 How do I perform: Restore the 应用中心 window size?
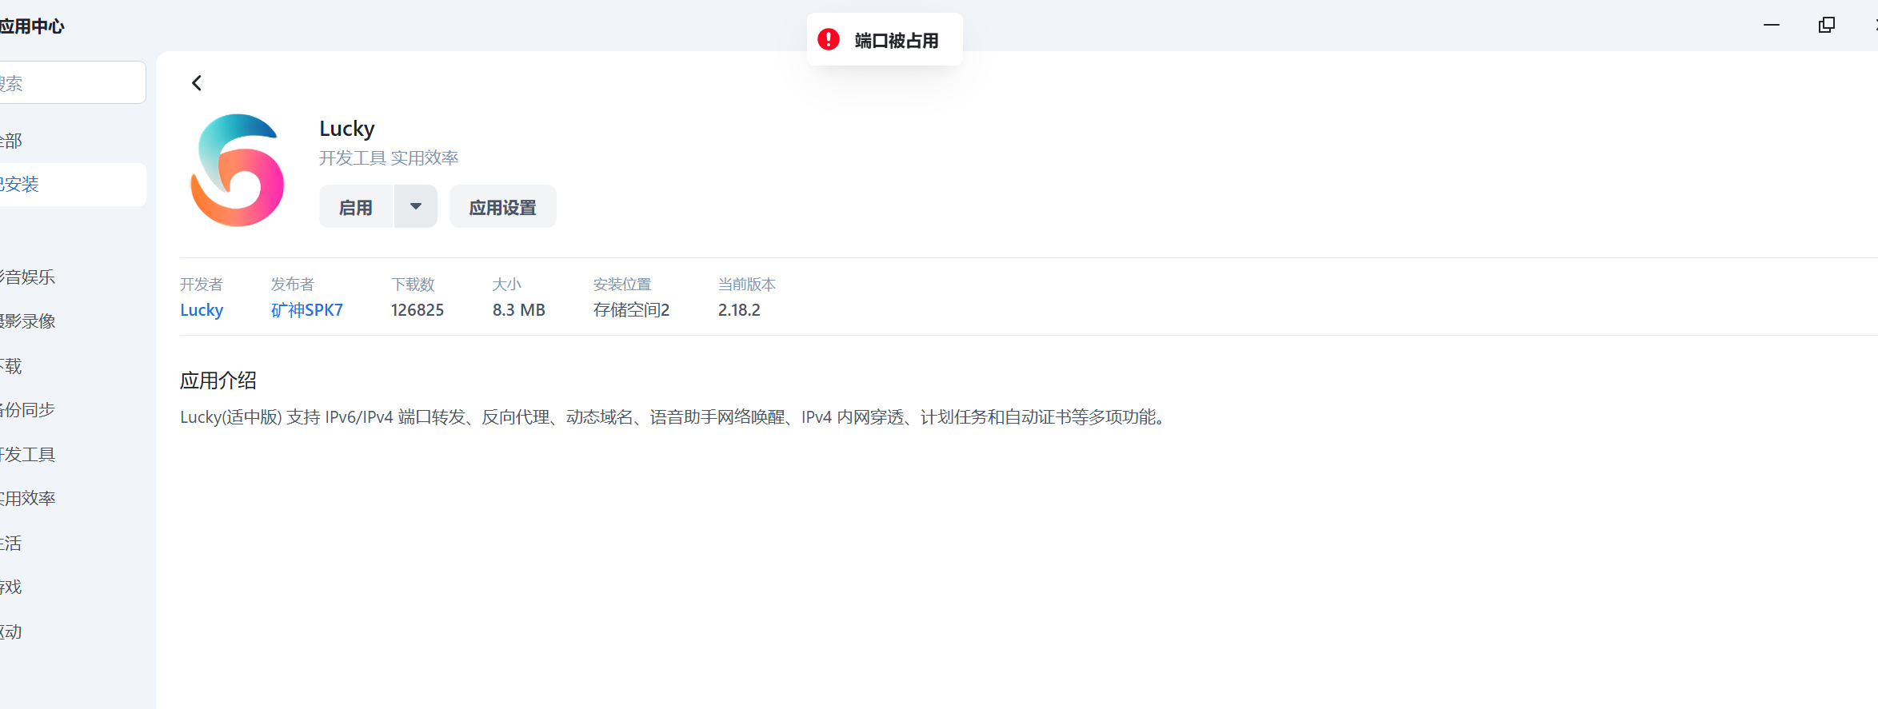tap(1827, 25)
